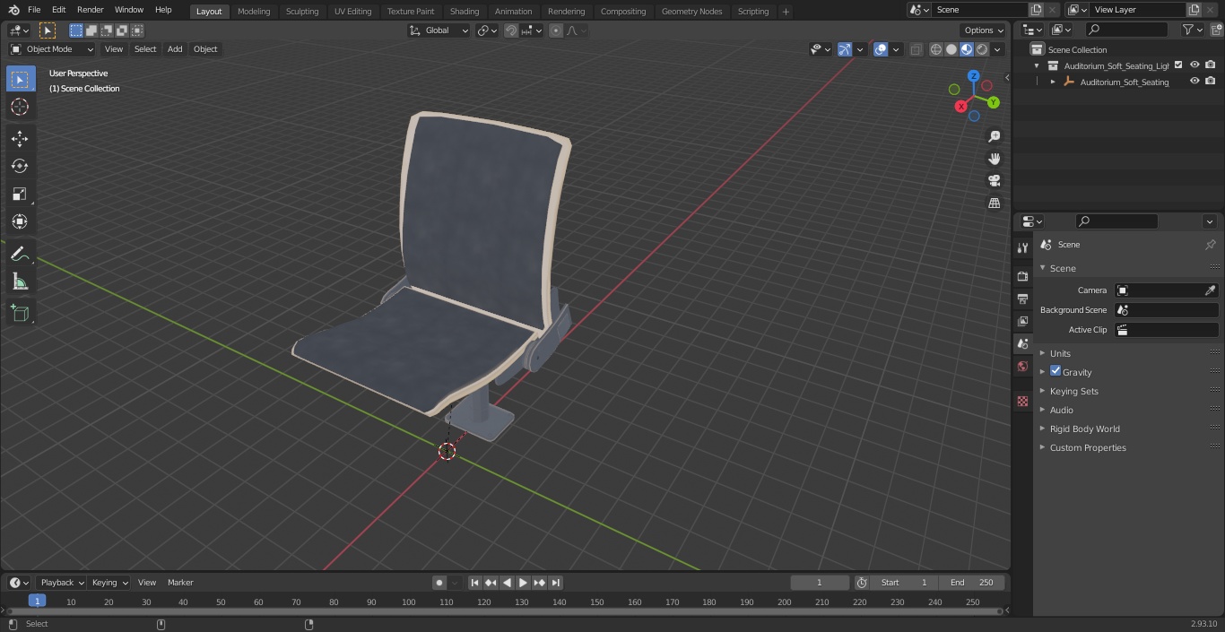The image size is (1225, 632).
Task: Click the pan view hand icon
Action: [x=994, y=159]
